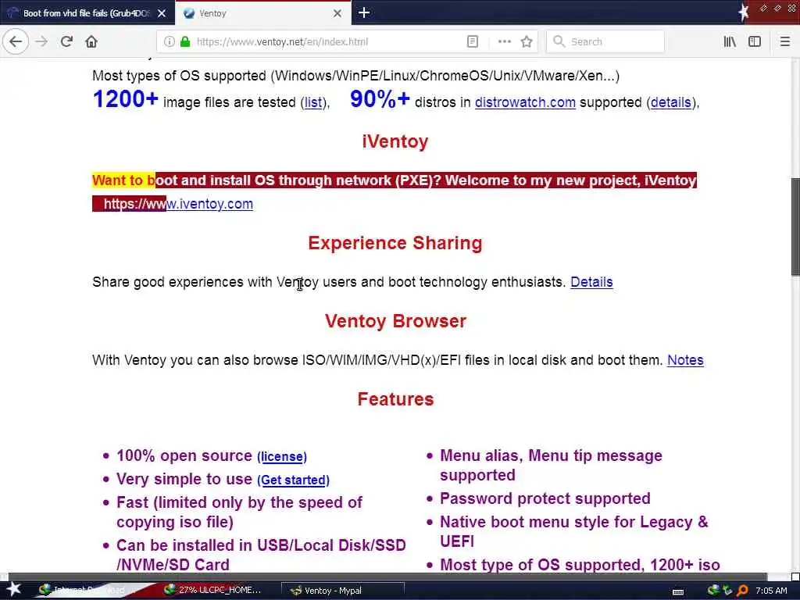The image size is (800, 600).
Task: Select Ventoy - Mypal taskbar item
Action: [x=343, y=591]
